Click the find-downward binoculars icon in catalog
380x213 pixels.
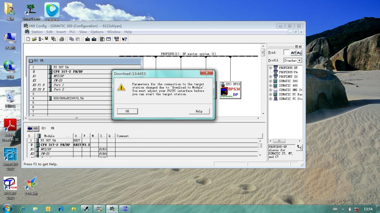pos(293,53)
